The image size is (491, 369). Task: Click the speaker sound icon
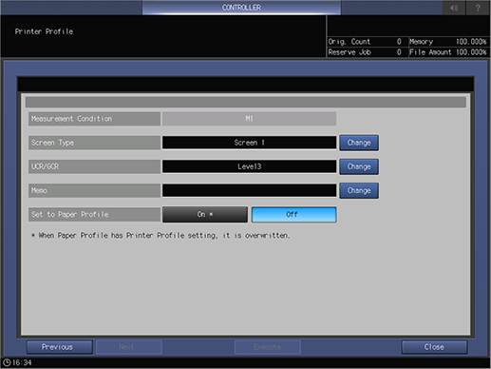point(454,8)
